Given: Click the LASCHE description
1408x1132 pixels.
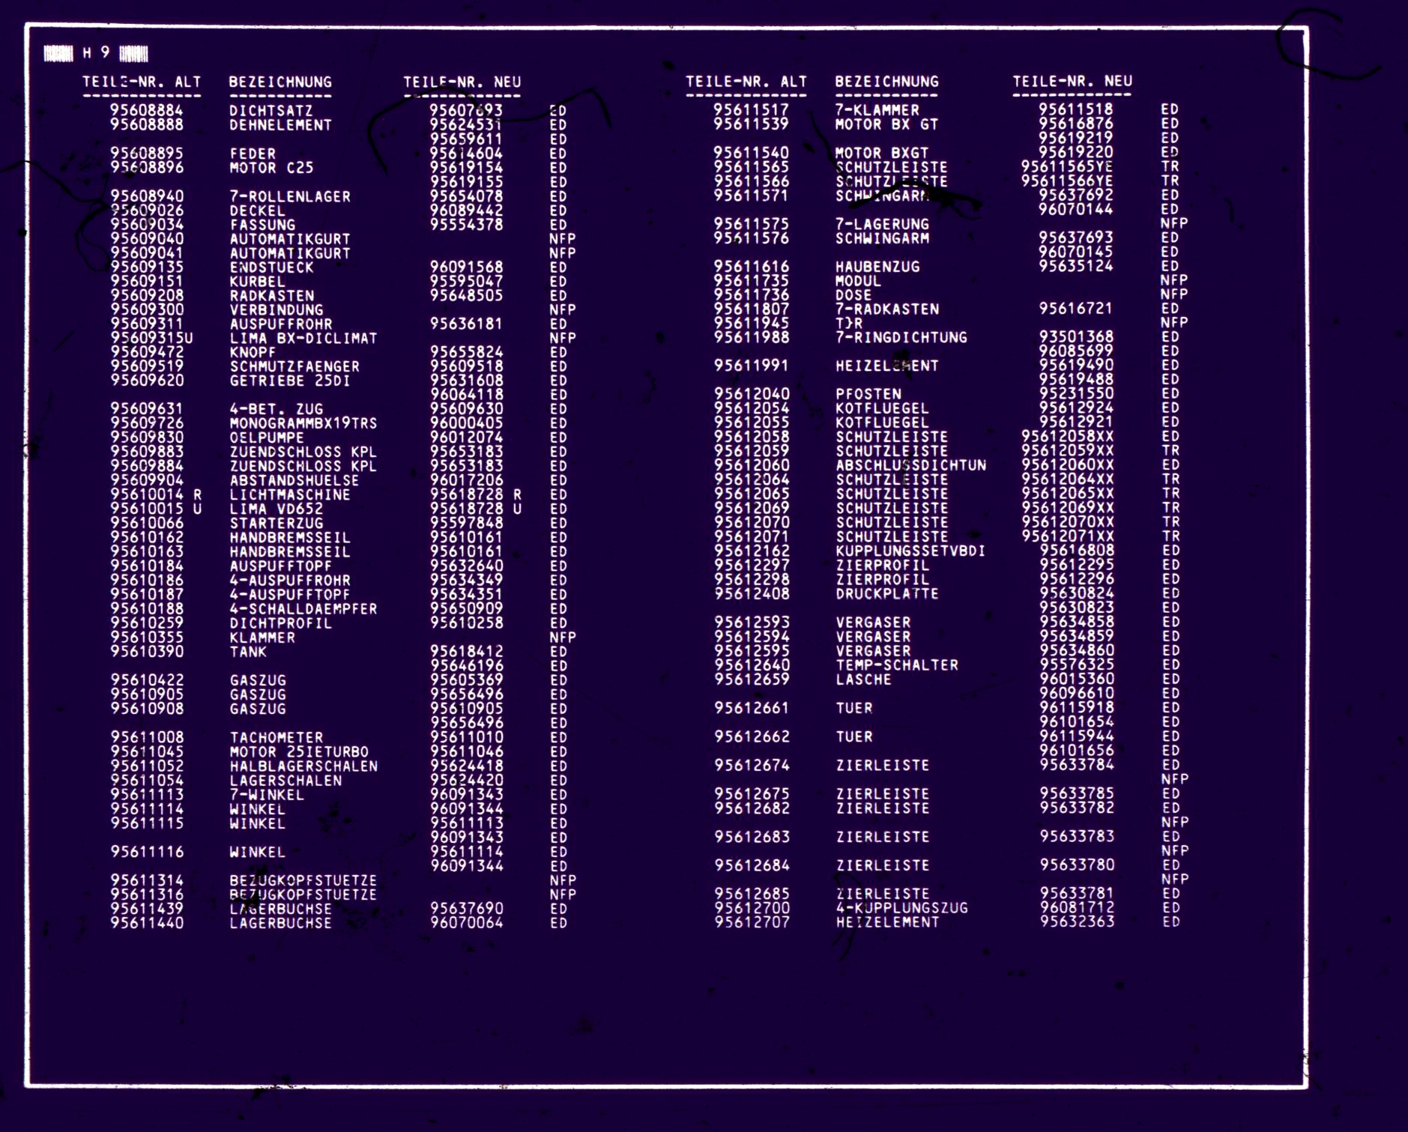Looking at the screenshot, I should pyautogui.click(x=863, y=679).
